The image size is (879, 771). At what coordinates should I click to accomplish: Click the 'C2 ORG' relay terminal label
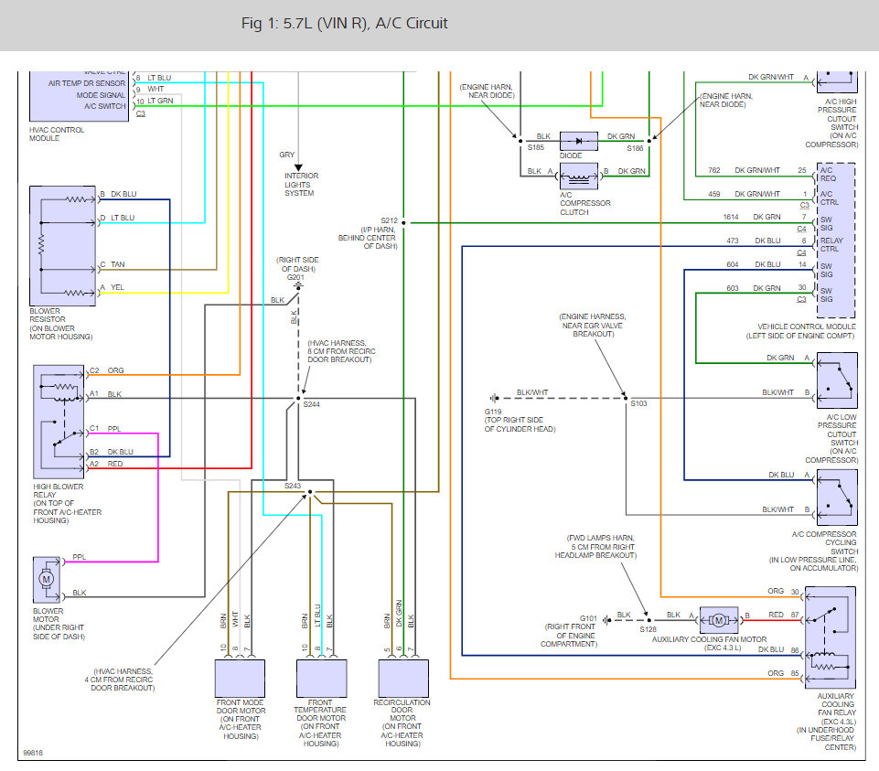point(106,370)
